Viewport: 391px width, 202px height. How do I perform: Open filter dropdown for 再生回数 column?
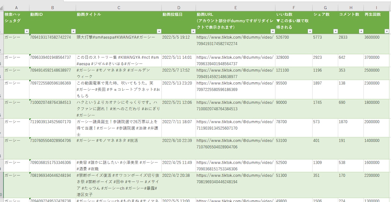coord(387,31)
